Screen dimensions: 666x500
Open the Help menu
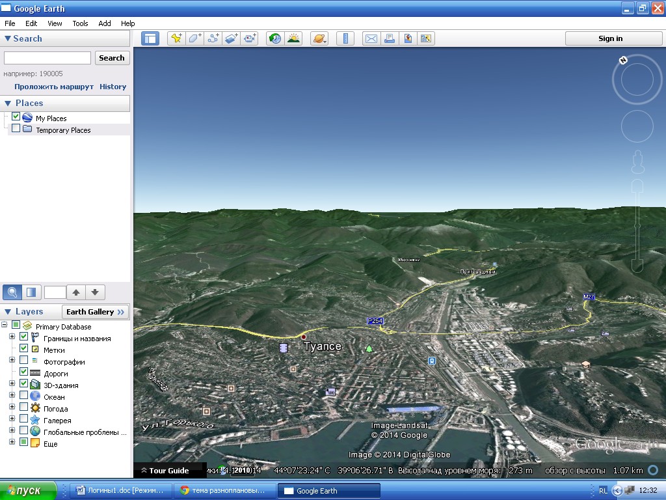[128, 23]
